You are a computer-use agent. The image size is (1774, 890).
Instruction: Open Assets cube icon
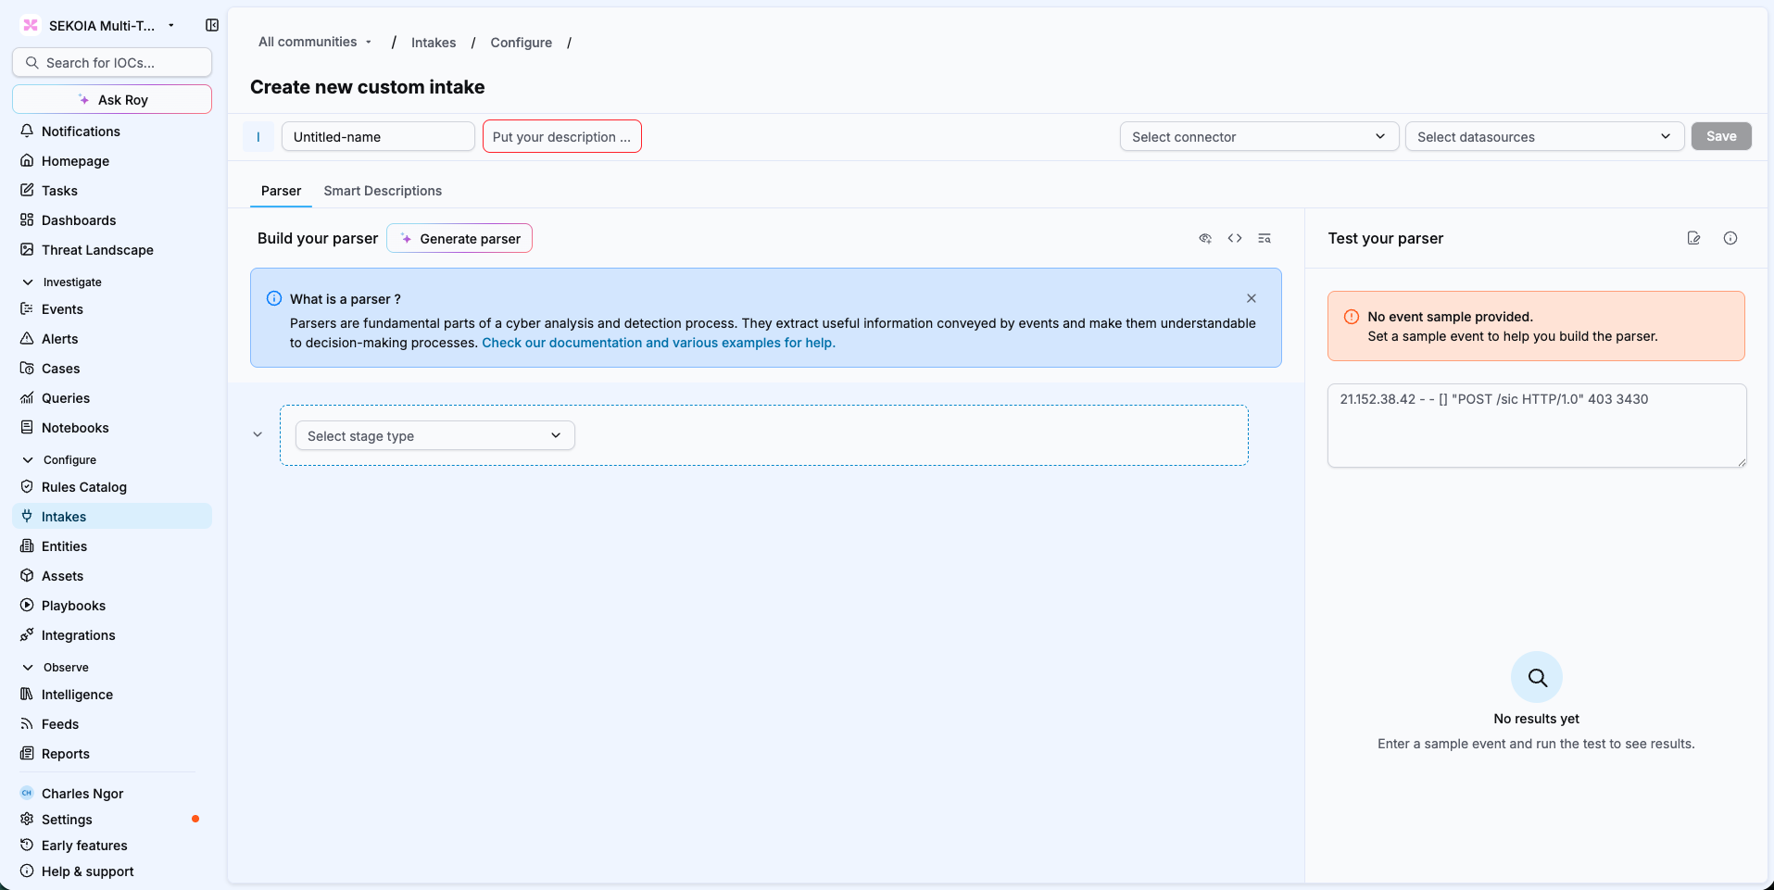click(27, 576)
